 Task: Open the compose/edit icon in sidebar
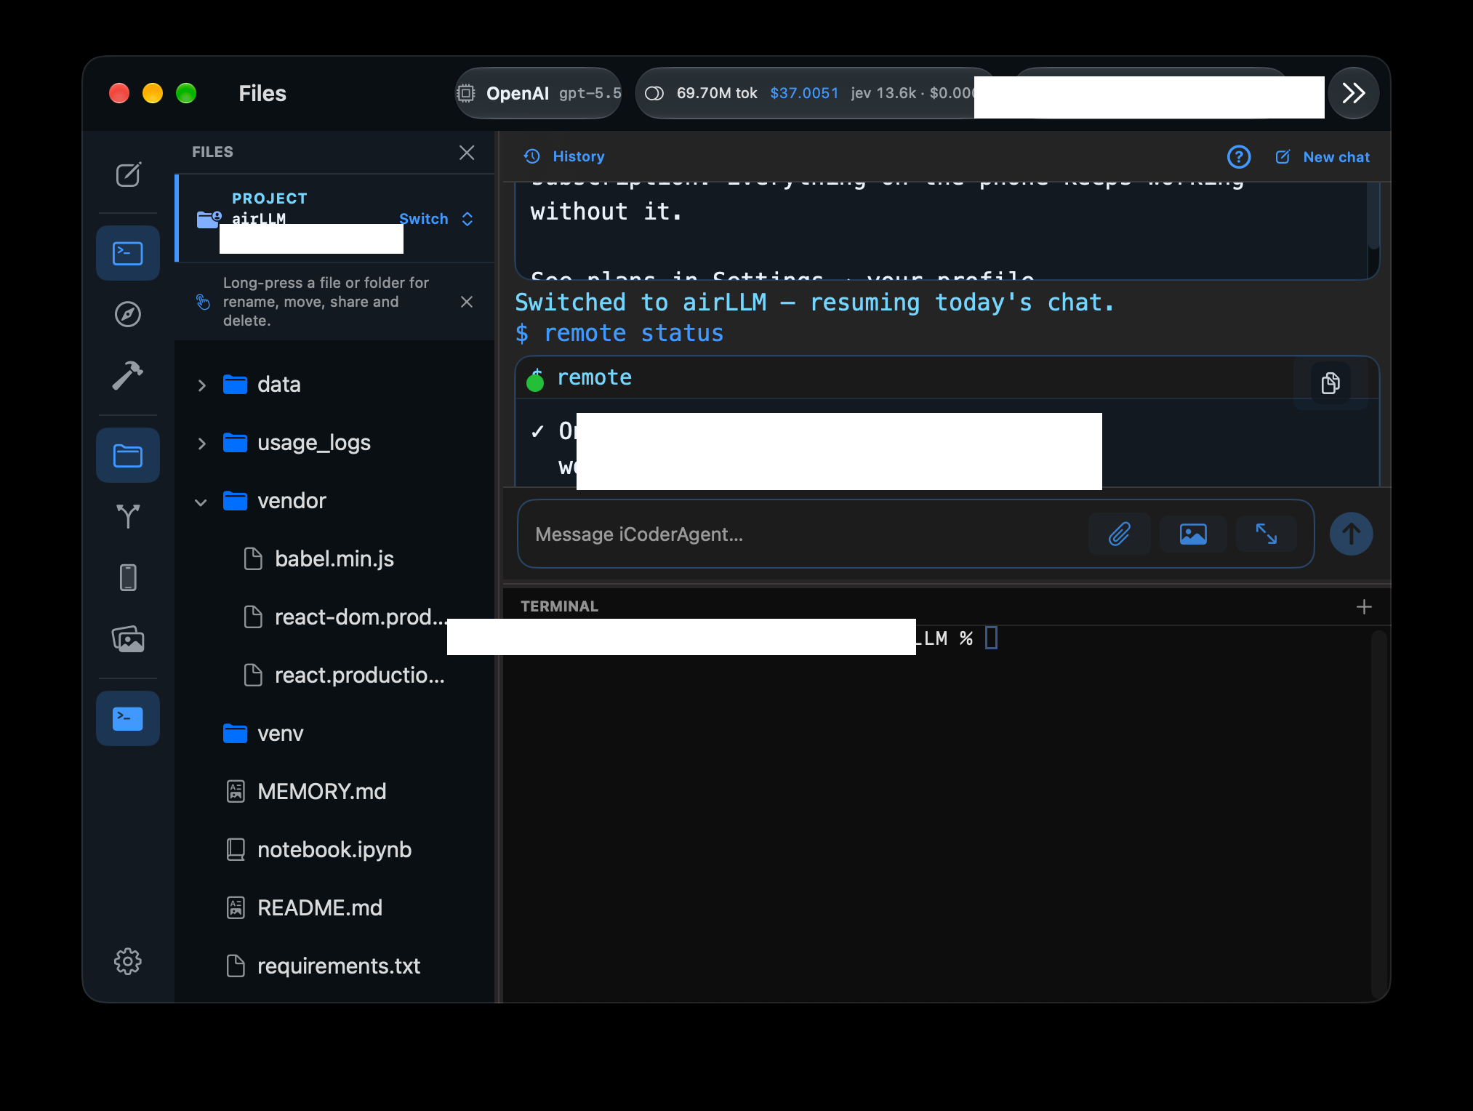tap(128, 175)
